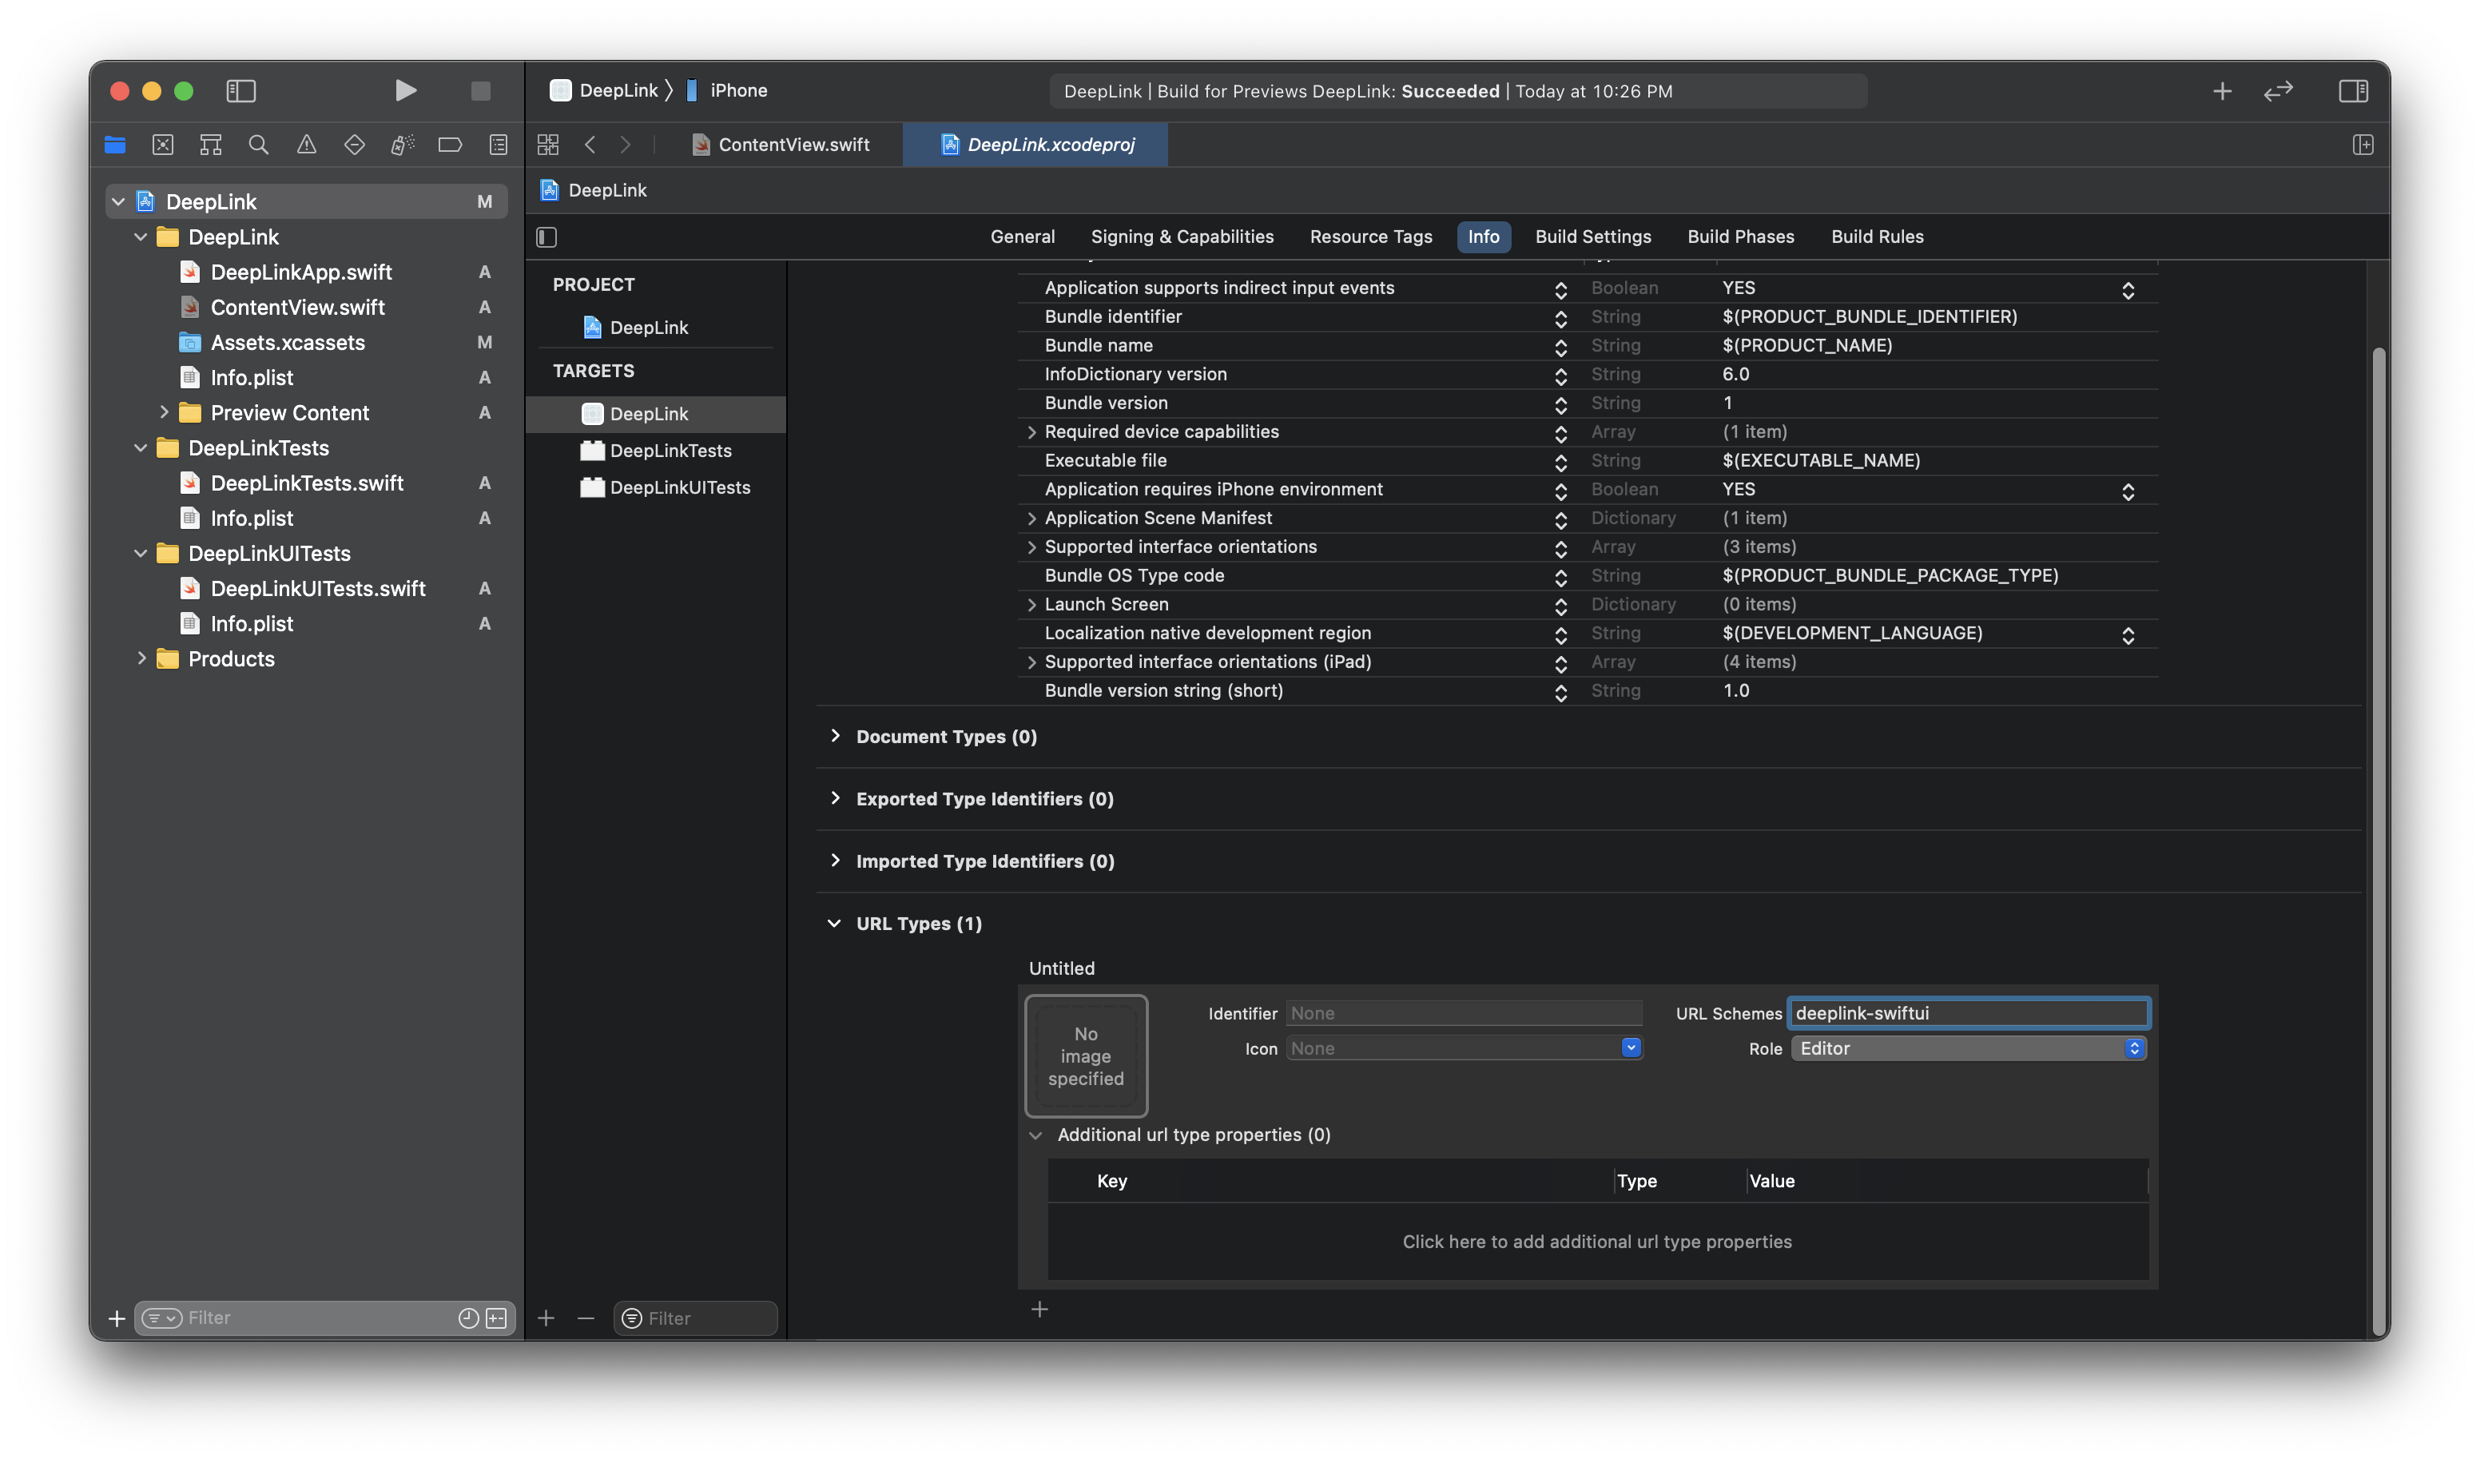2480x1459 pixels.
Task: Toggle the right inspector panel
Action: click(2353, 90)
